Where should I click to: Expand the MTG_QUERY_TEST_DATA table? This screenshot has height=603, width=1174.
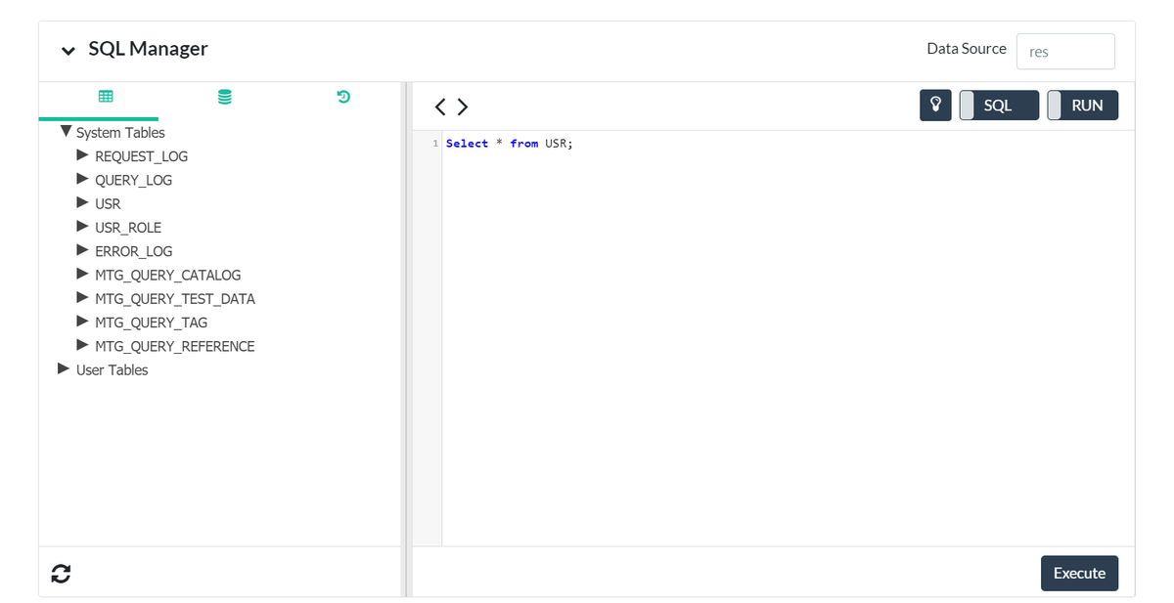click(x=83, y=297)
